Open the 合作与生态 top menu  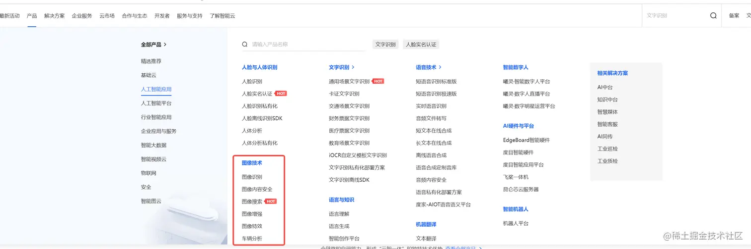[x=135, y=16]
